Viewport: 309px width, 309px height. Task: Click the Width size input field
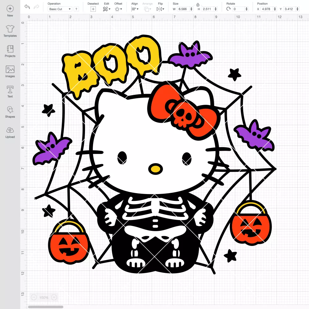183,9
